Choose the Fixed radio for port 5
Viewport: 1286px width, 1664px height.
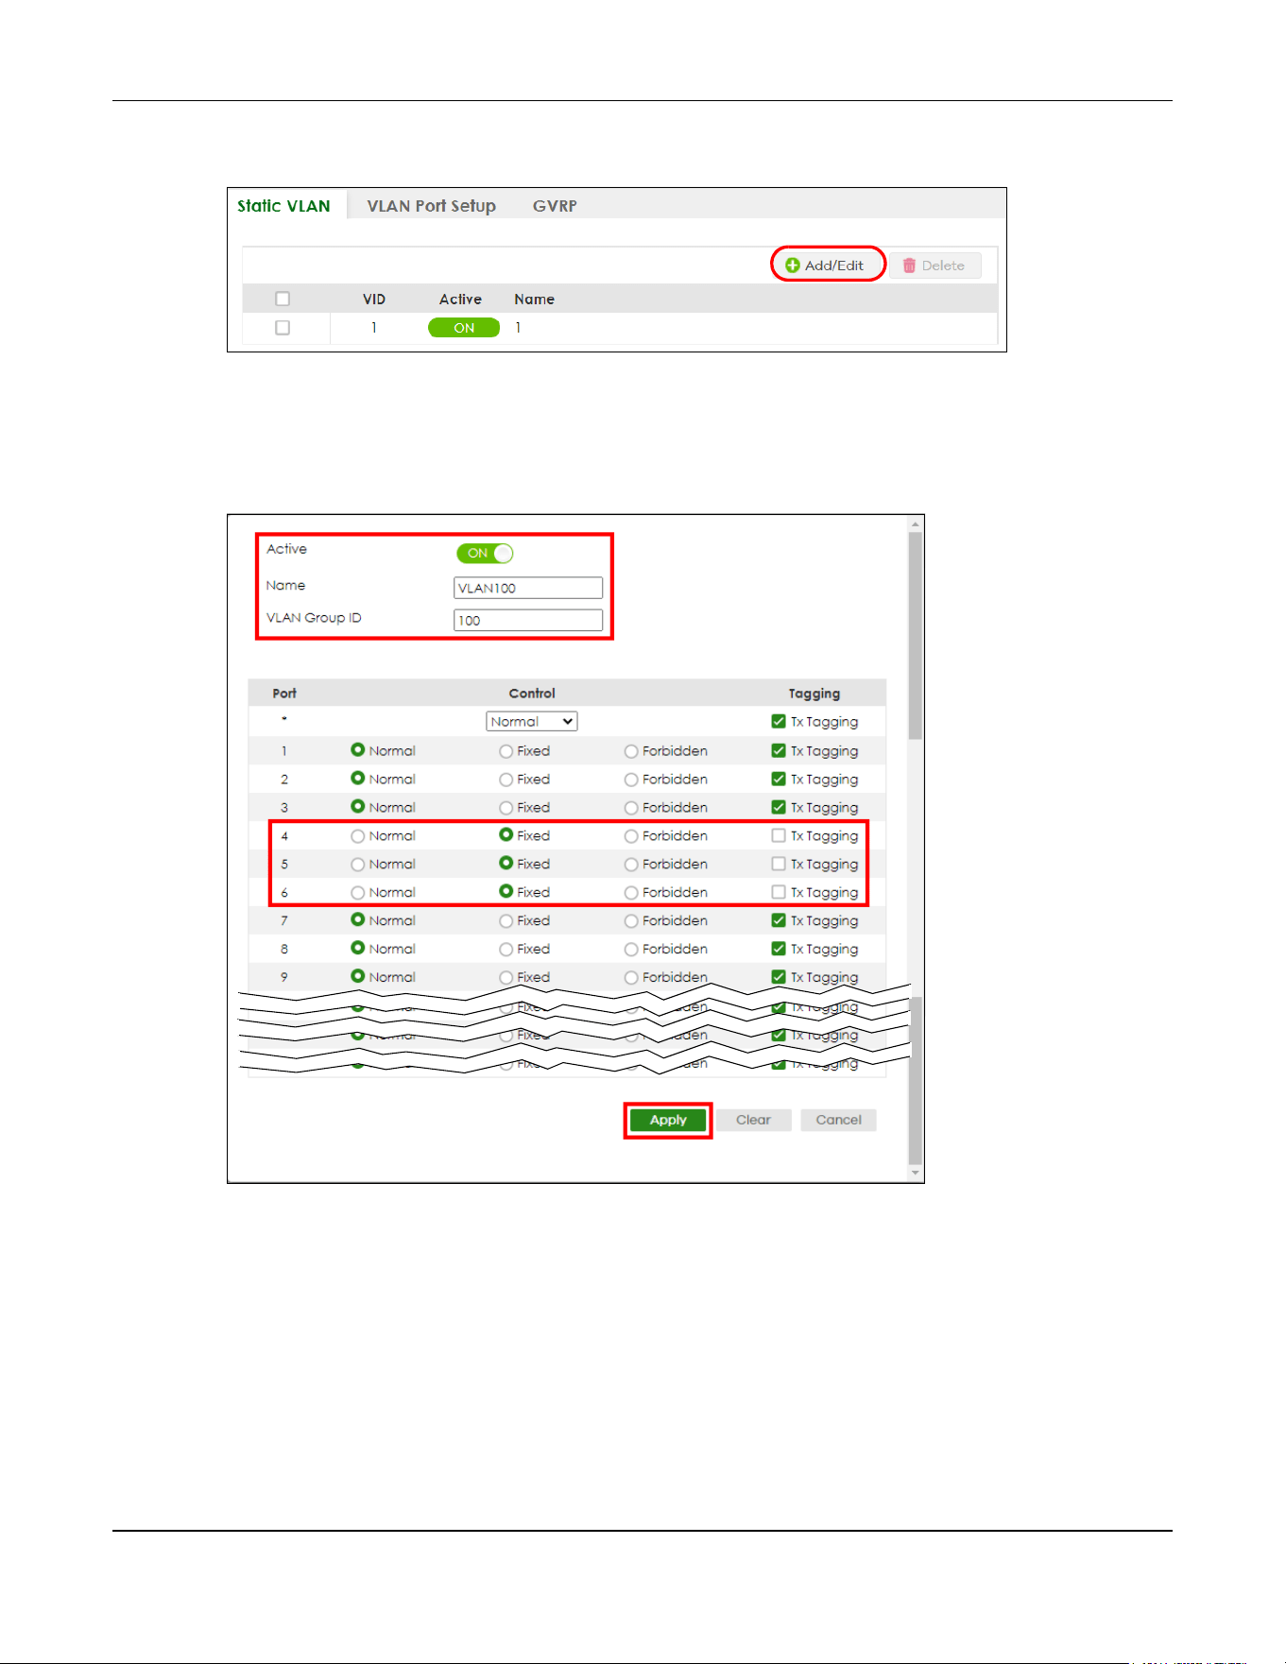[506, 864]
